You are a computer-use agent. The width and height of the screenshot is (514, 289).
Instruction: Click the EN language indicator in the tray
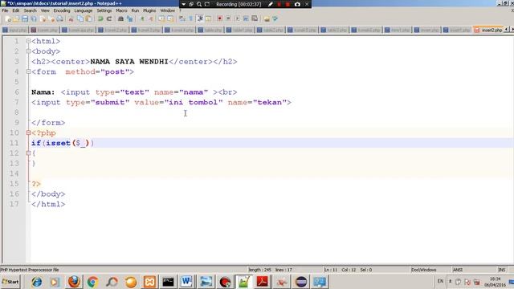440,281
